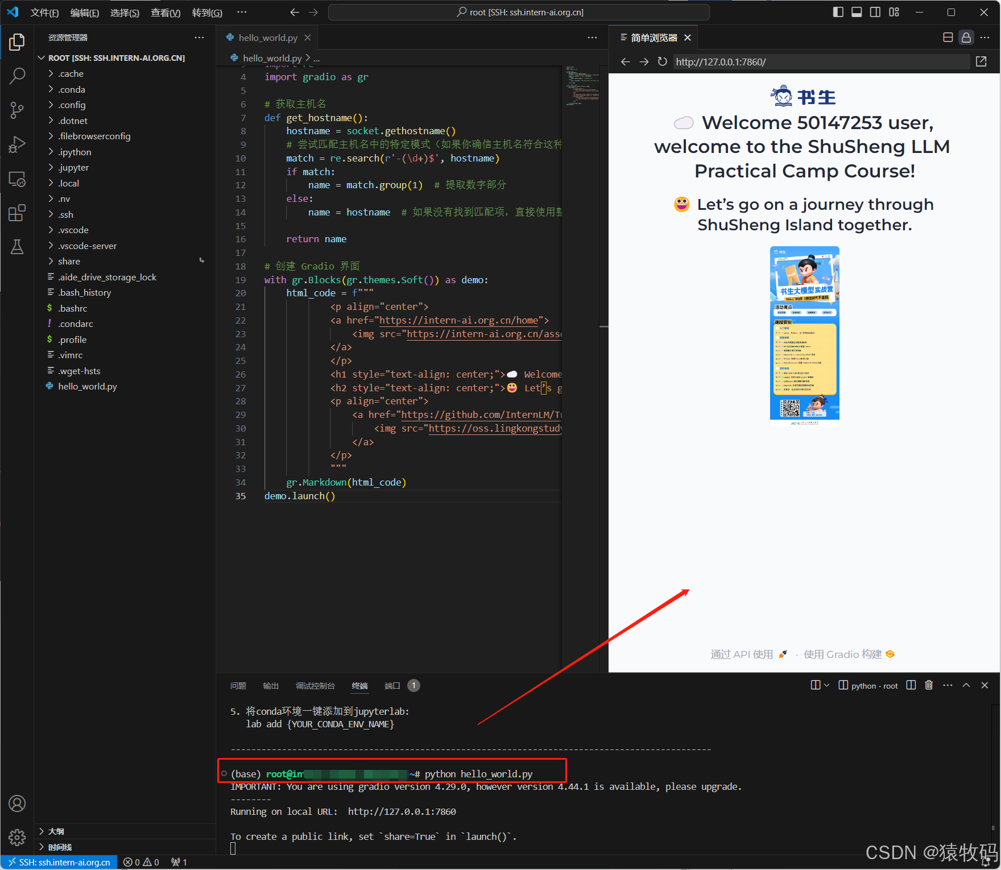
Task: Open the 转到(G) menu
Action: (207, 13)
